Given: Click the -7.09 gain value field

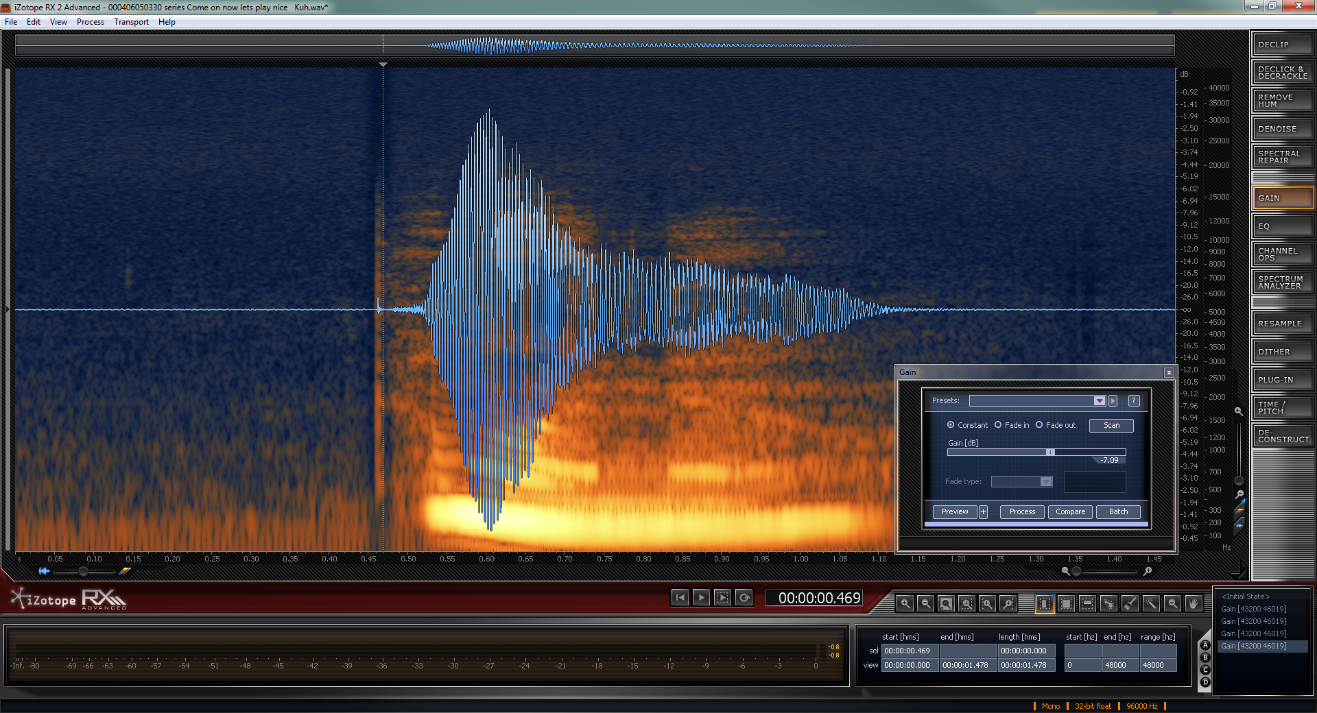Looking at the screenshot, I should pos(1109,460).
